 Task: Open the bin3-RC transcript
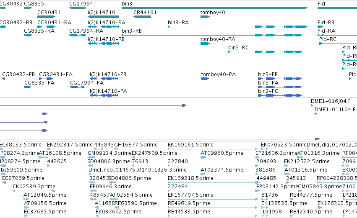click(x=265, y=52)
